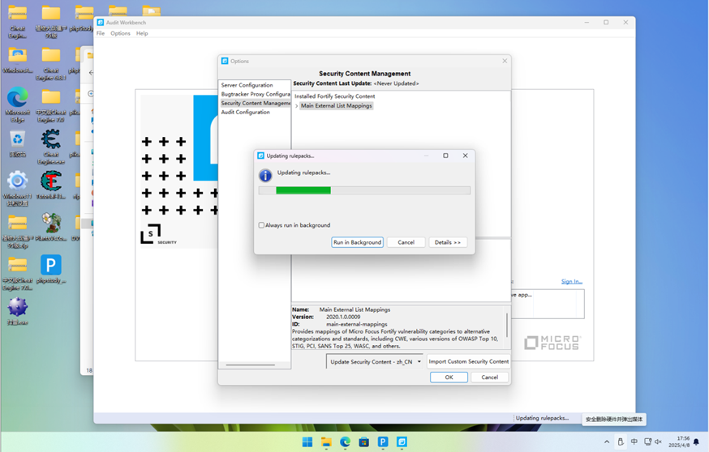The width and height of the screenshot is (709, 452).
Task: Click the Updating rulepacks status bar text
Action: (542, 418)
